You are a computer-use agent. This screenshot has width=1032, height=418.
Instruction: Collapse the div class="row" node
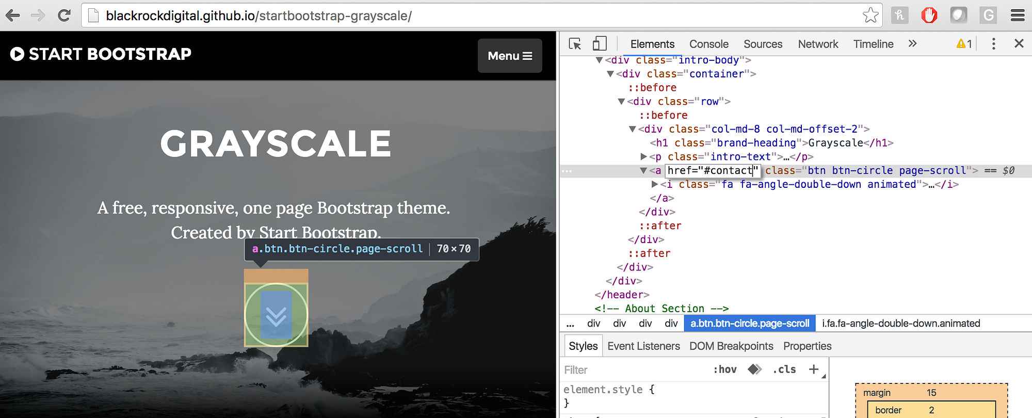tap(621, 102)
